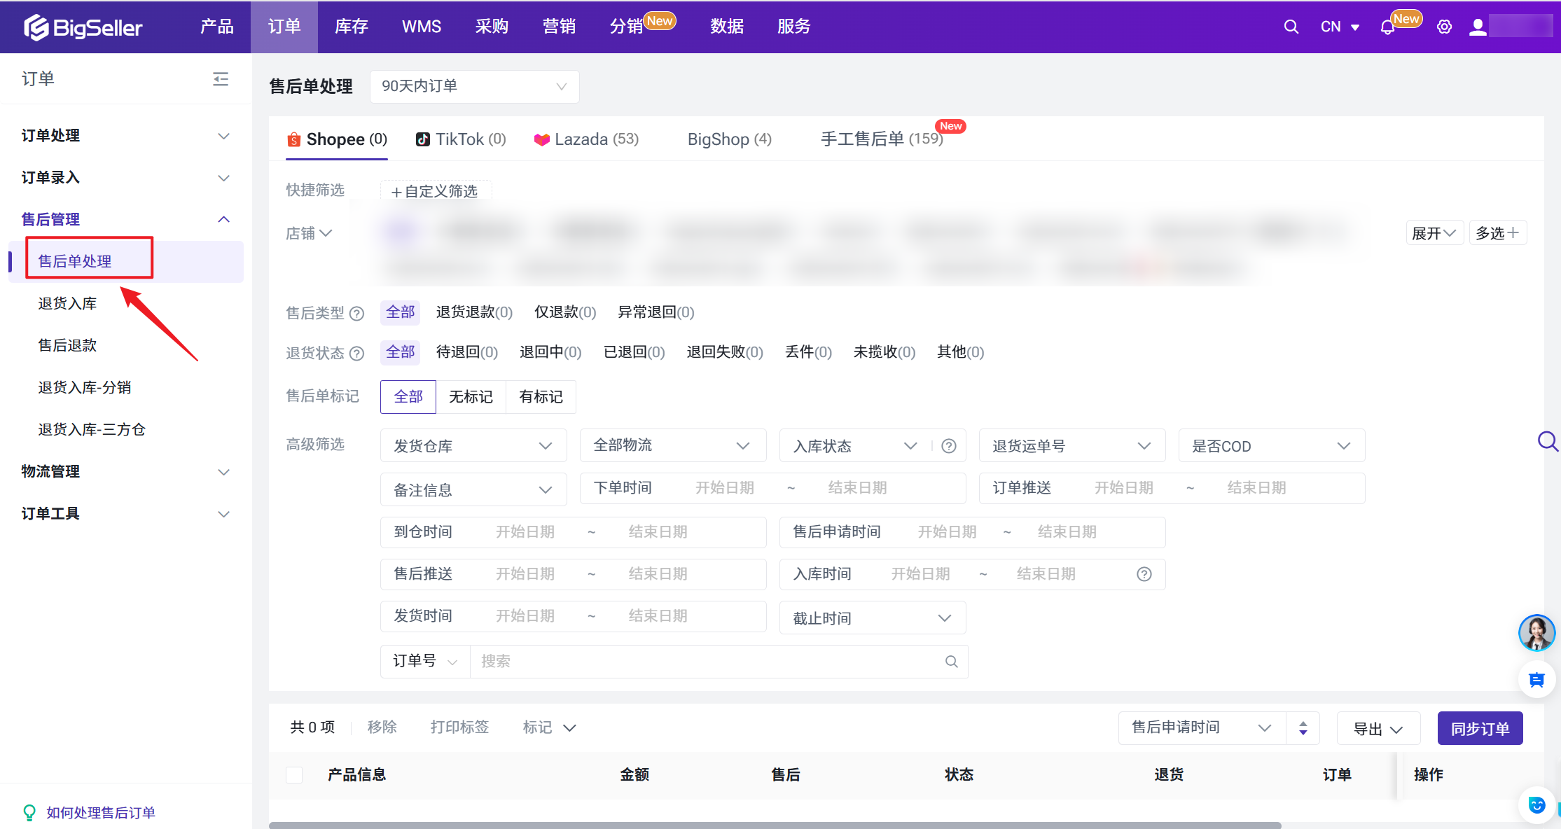Open the 如何处理售后订单 help link

point(100,812)
